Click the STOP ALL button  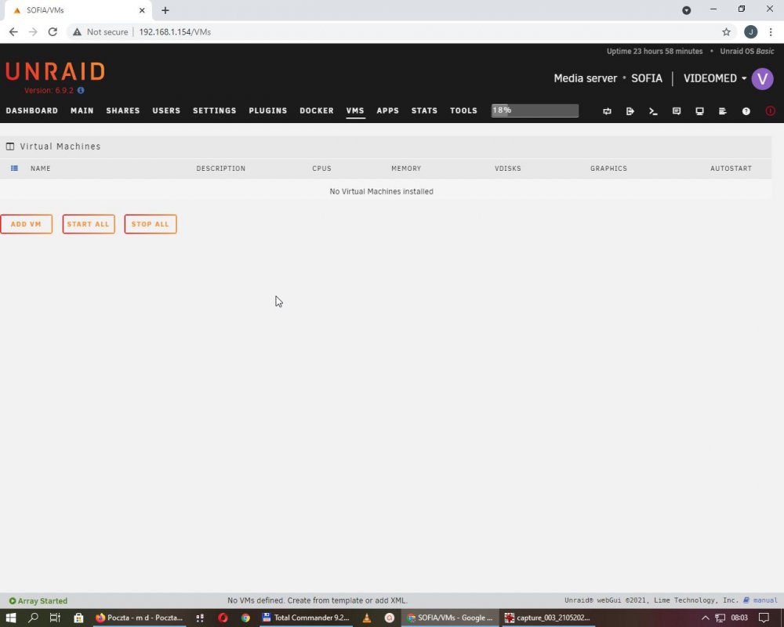pyautogui.click(x=151, y=224)
